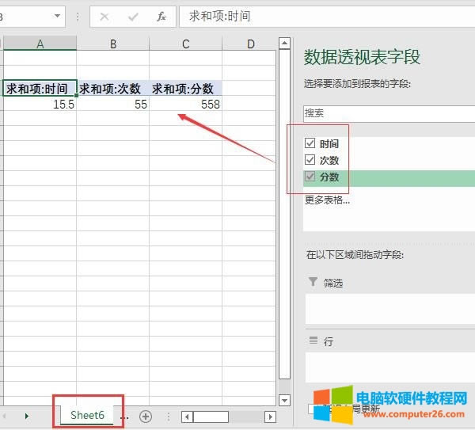Screen dimensions: 475x430
Task: Toggle the 分数 field checkbox
Action: [x=310, y=177]
